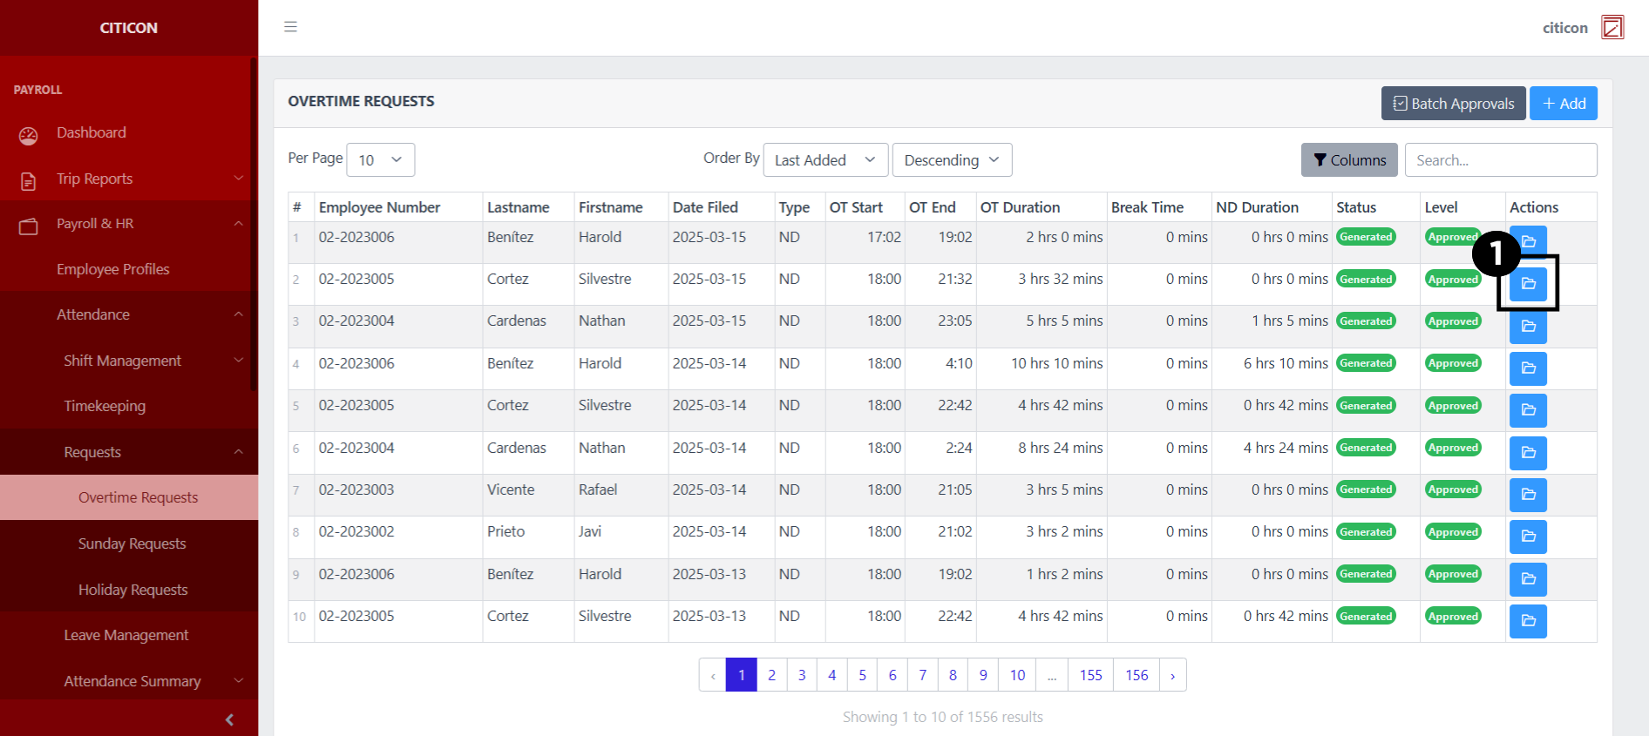Open folder action for row 10 request
Viewport: 1649px width, 736px height.
(x=1527, y=621)
